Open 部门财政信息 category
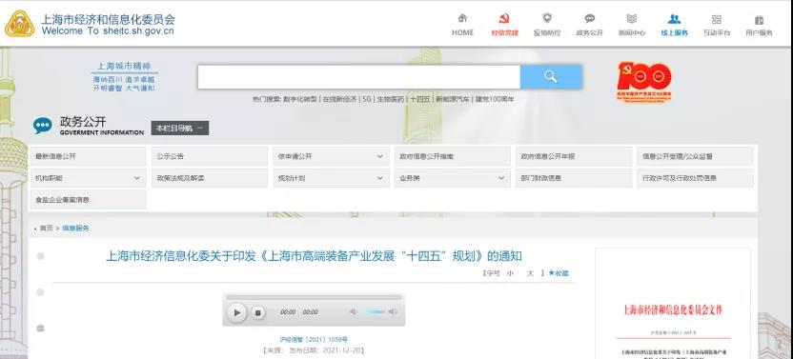The image size is (793, 359). coord(574,178)
